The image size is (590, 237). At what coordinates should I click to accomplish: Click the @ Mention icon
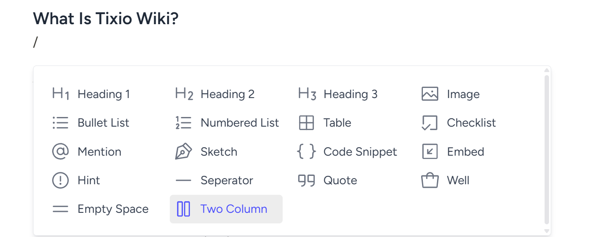tap(60, 152)
